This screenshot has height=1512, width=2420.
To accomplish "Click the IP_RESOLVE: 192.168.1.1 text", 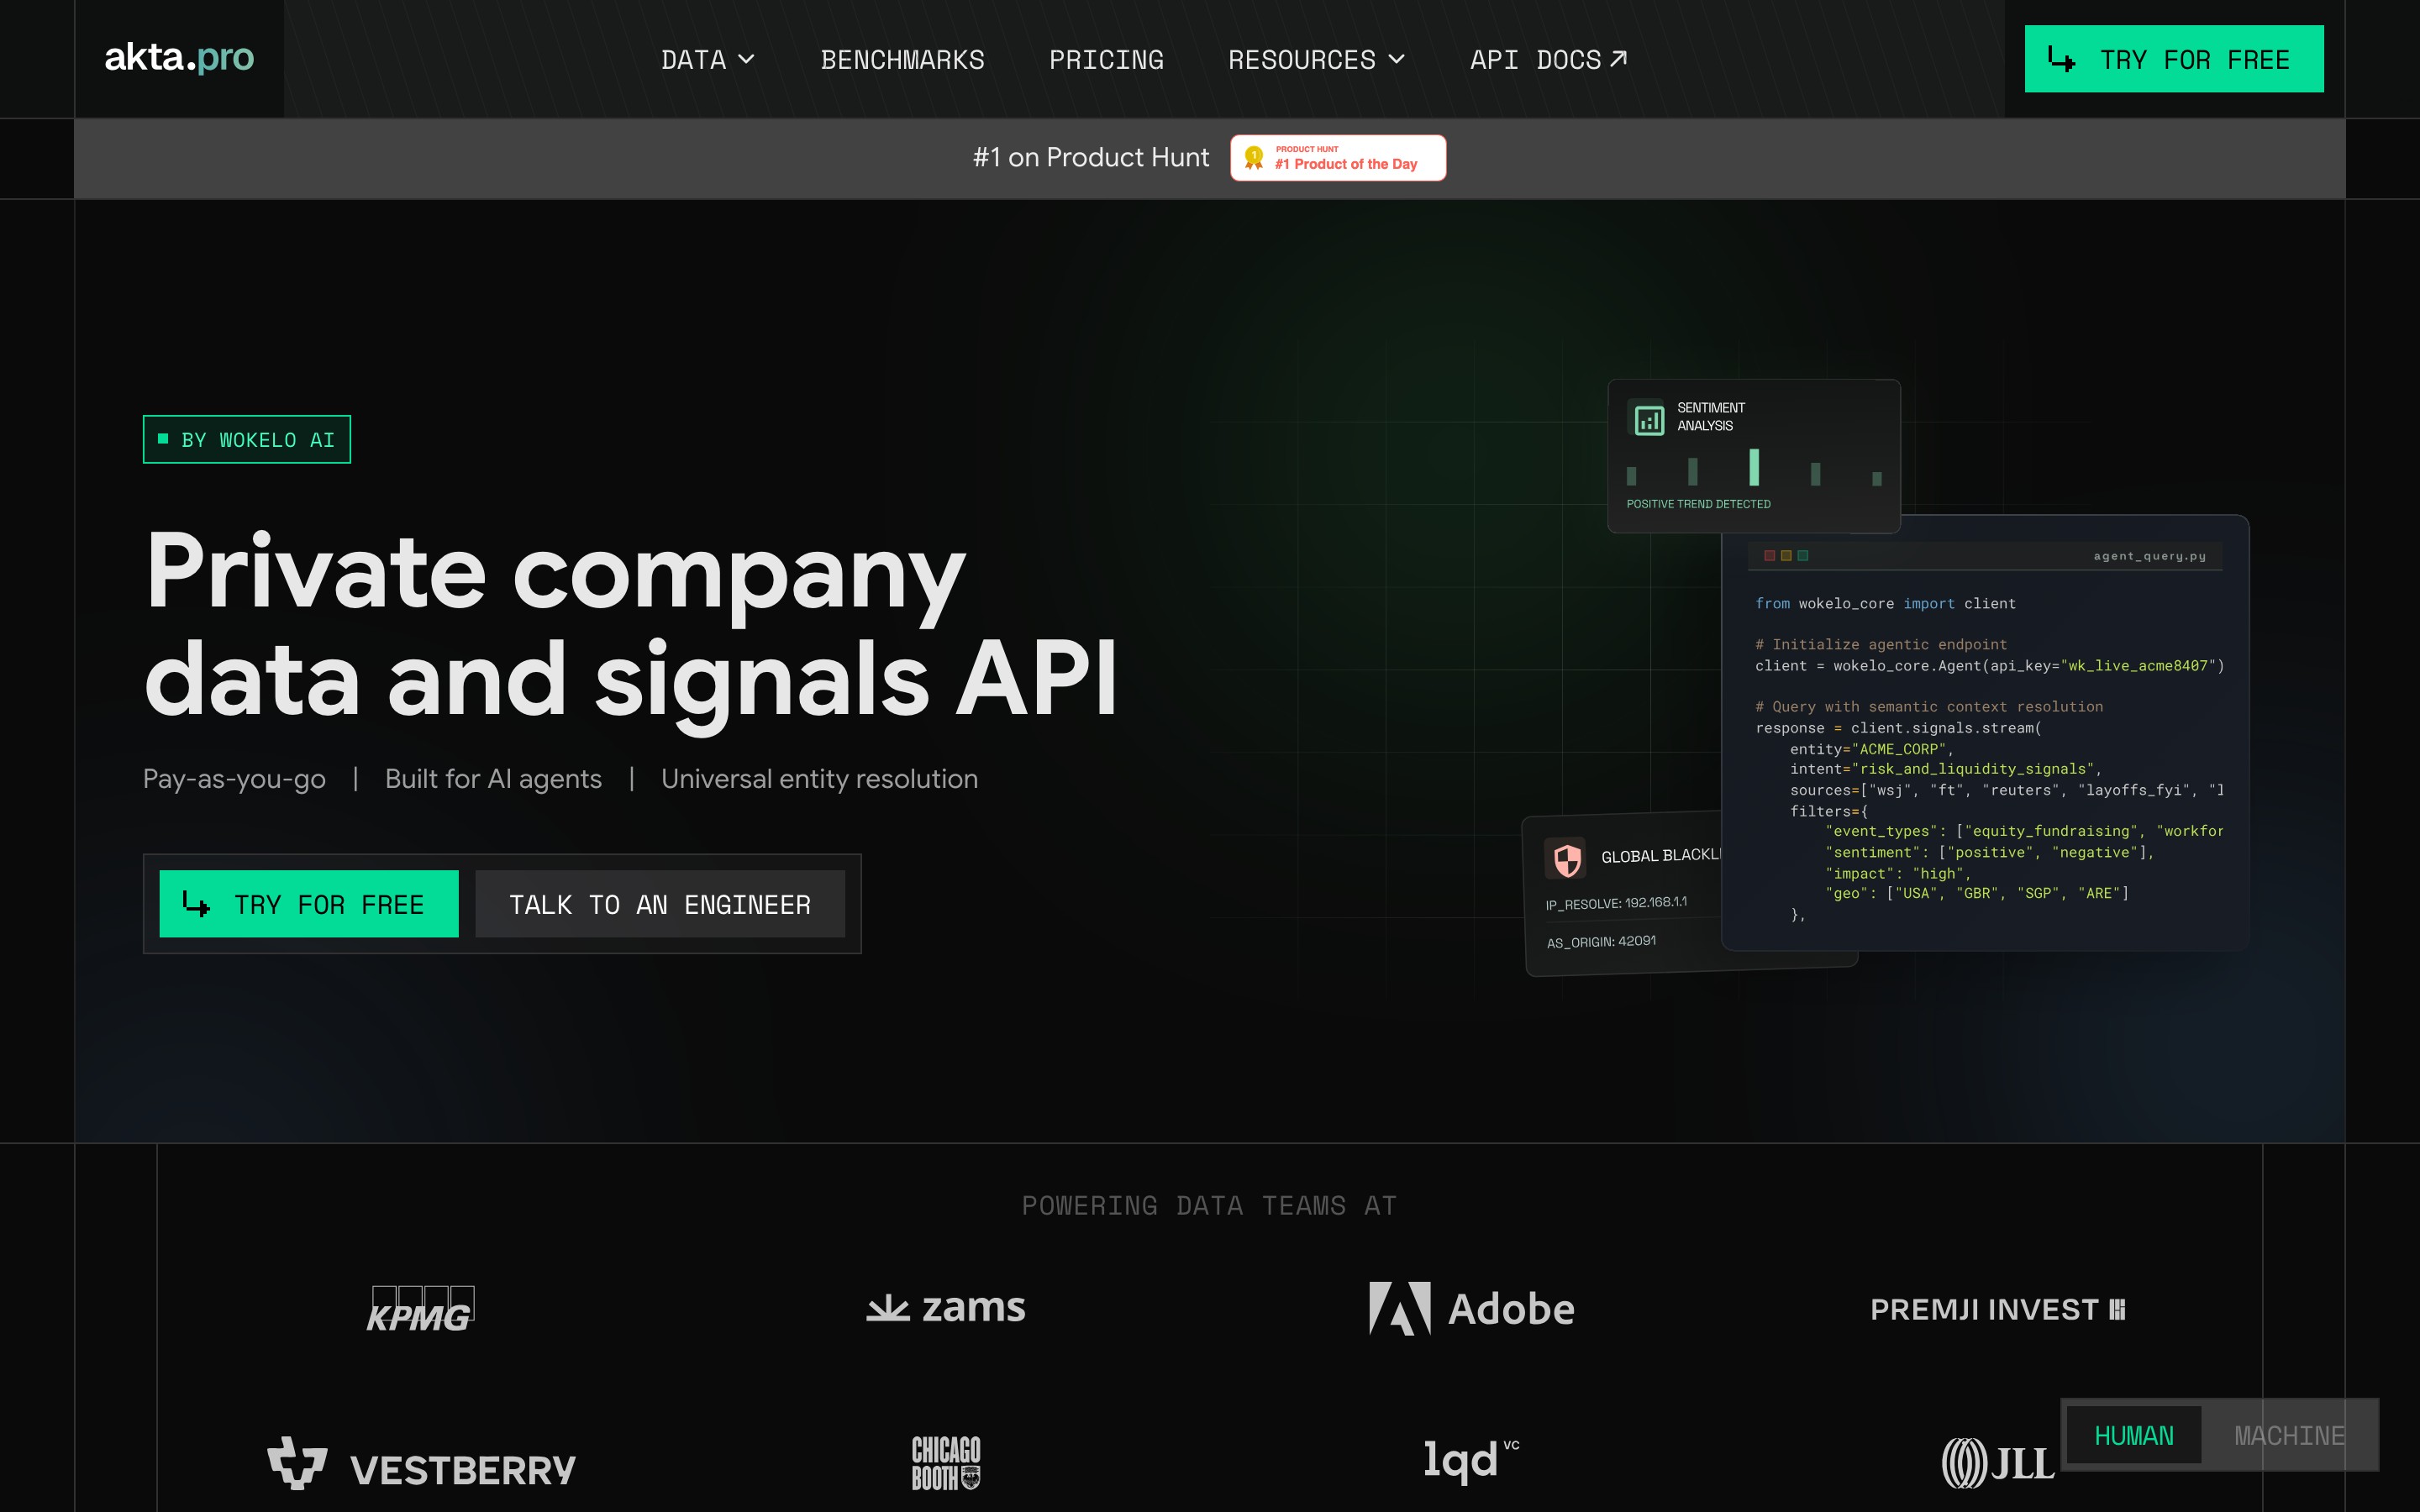I will (x=1616, y=903).
